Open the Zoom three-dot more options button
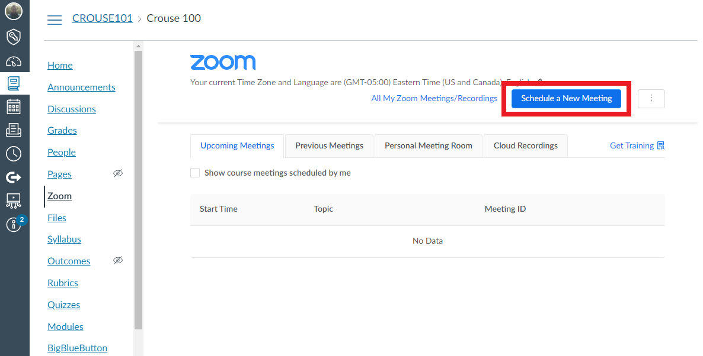Image resolution: width=703 pixels, height=356 pixels. click(651, 98)
